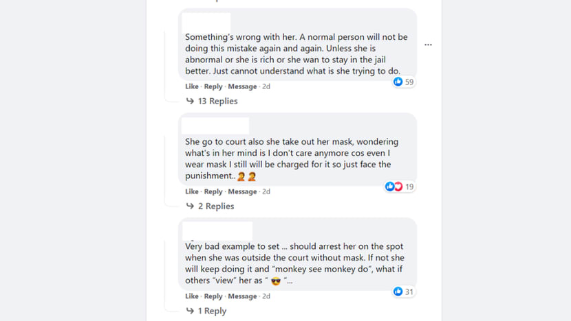Reply to the comment about doing this mistake again
The image size is (571, 321).
[x=213, y=86]
